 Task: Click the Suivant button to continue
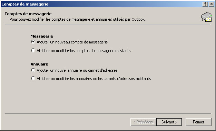[x=169, y=122]
